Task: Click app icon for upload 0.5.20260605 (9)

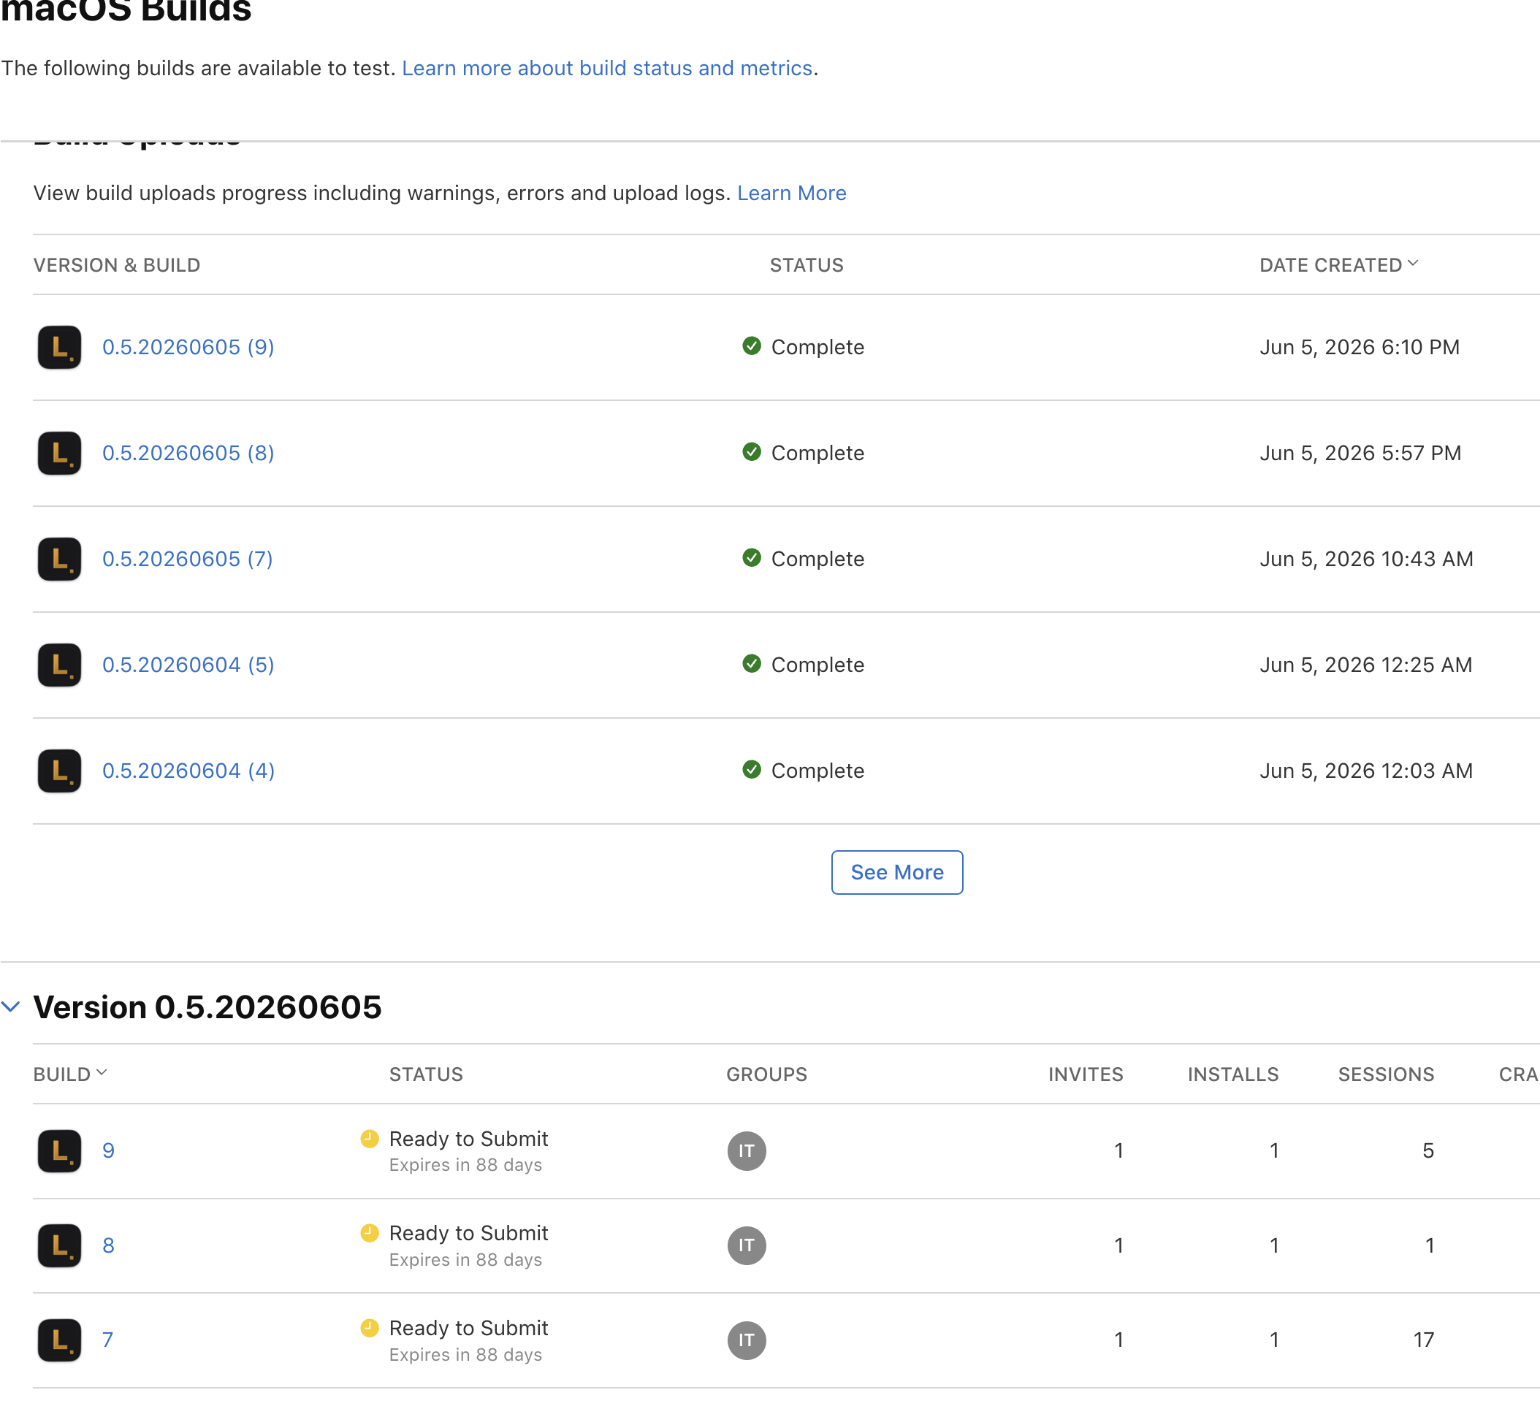Action: [x=60, y=348]
